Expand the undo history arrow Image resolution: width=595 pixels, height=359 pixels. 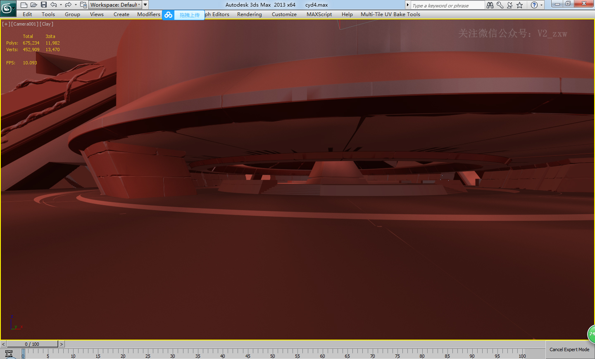pyautogui.click(x=61, y=5)
